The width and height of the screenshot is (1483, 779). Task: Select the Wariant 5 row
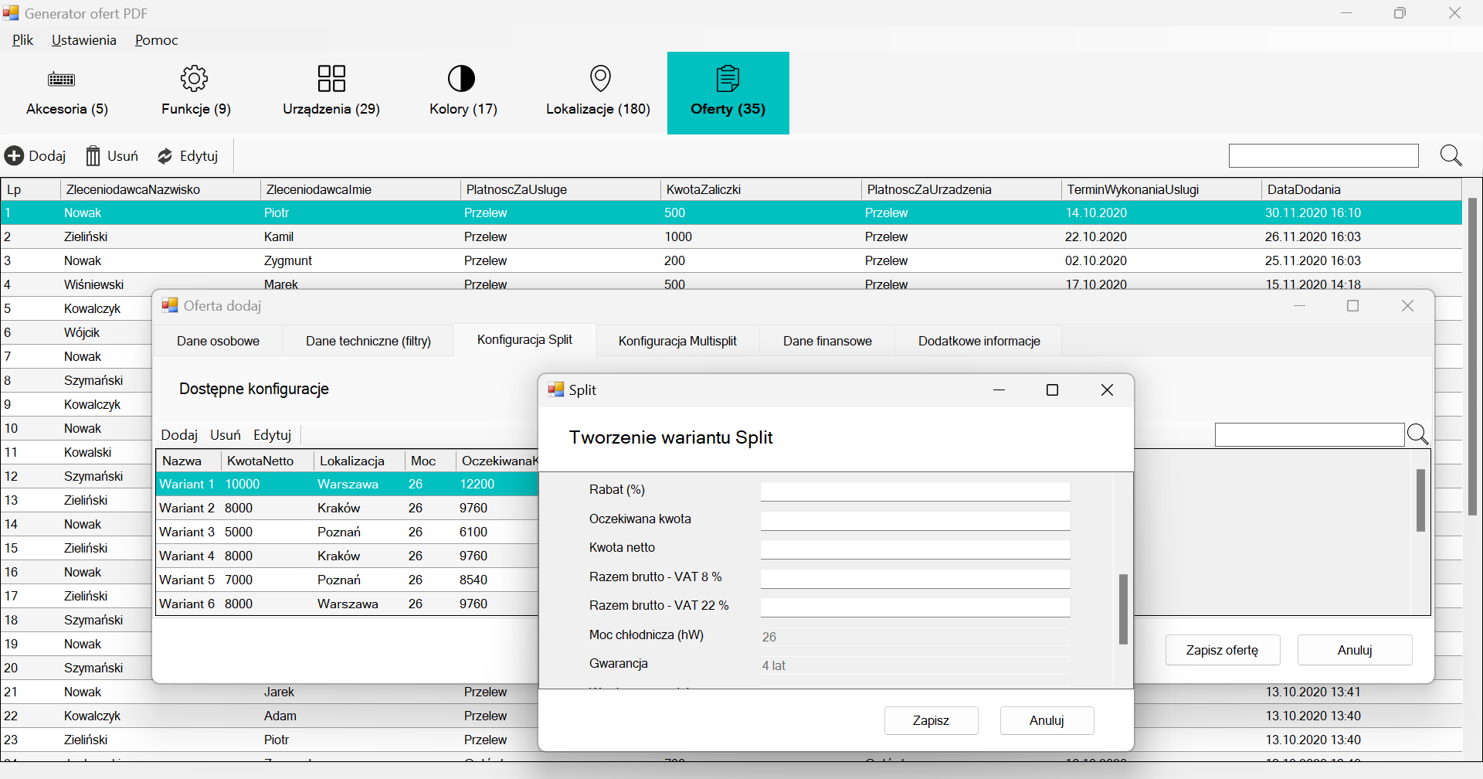(x=347, y=580)
